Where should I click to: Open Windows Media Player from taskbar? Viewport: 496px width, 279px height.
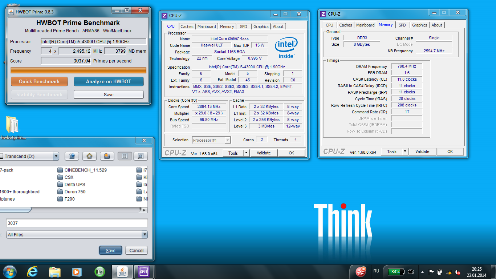[76, 272]
